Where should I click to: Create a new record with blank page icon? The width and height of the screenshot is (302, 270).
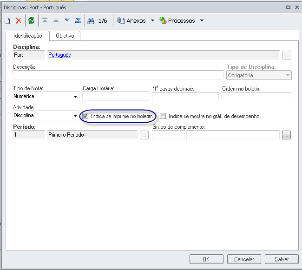(7, 20)
